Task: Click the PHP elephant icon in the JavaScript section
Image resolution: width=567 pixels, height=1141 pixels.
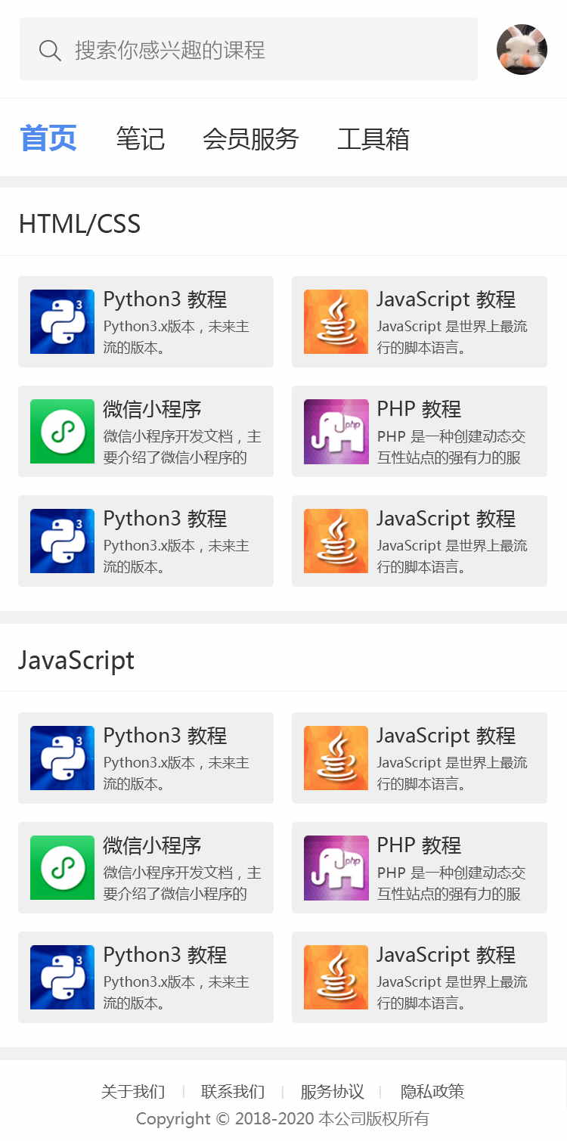Action: pyautogui.click(x=336, y=867)
